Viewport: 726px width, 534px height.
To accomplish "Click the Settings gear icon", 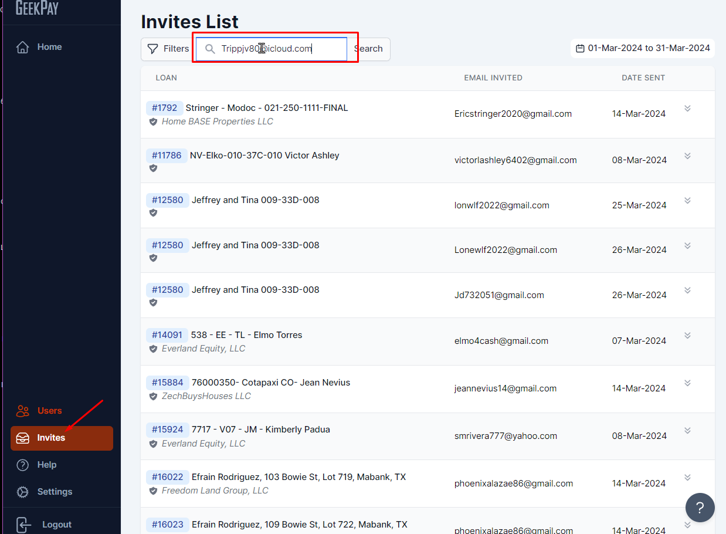I will point(23,492).
